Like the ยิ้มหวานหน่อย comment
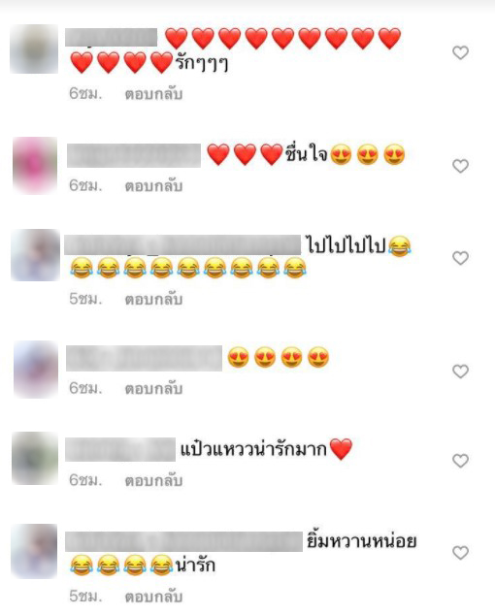495x614 pixels. 460,553
